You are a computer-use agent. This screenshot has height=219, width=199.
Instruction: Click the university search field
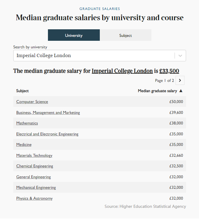tap(93, 56)
